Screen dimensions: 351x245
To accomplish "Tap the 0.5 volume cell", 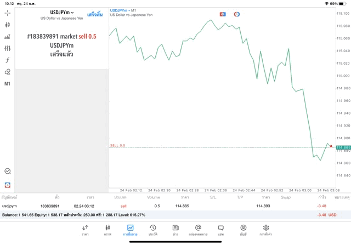I will click(157, 206).
